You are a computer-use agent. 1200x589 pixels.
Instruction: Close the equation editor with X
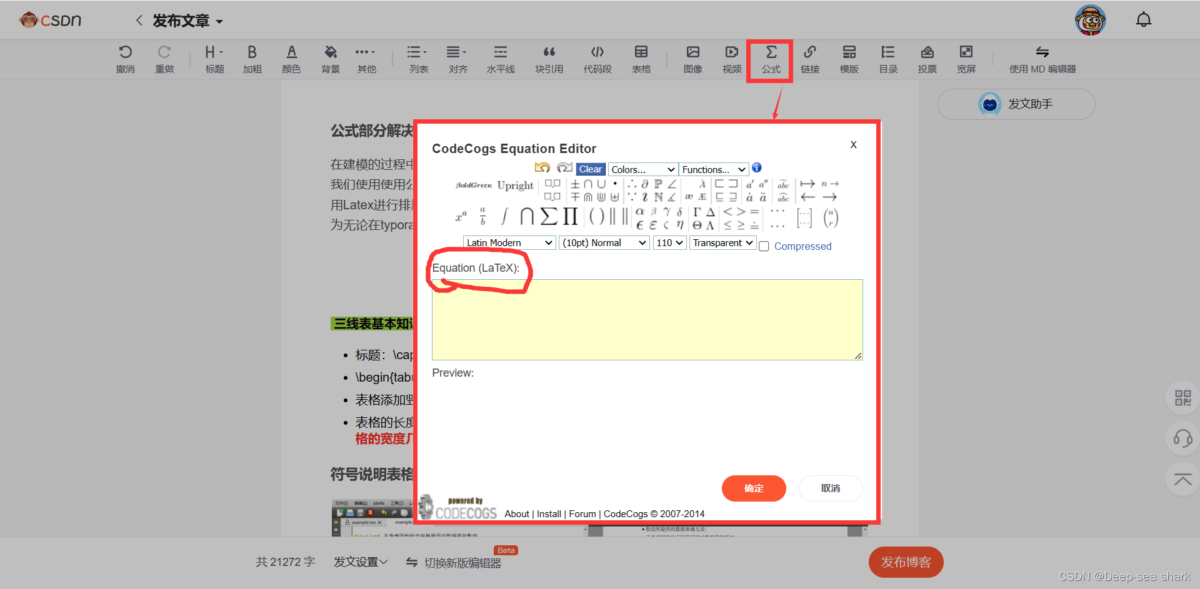pos(854,145)
